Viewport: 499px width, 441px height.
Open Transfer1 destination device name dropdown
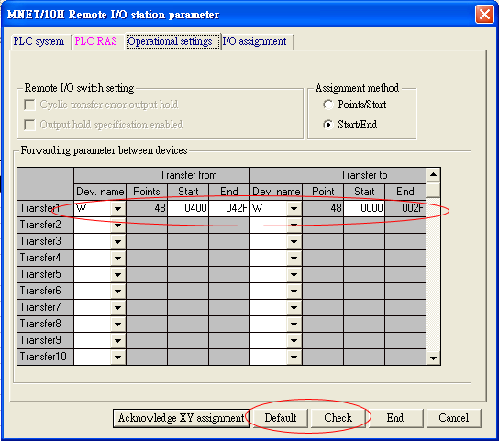coord(294,209)
